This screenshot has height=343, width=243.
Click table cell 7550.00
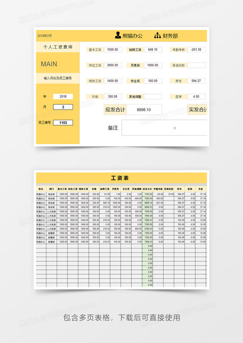[x=147, y=199]
